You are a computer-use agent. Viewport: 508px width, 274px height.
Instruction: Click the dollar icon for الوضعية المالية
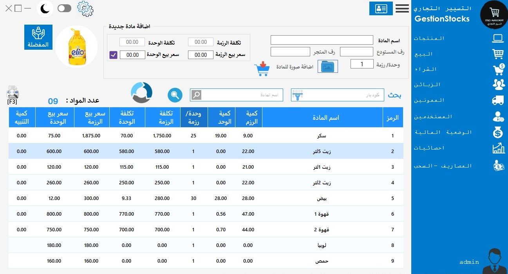point(498,132)
